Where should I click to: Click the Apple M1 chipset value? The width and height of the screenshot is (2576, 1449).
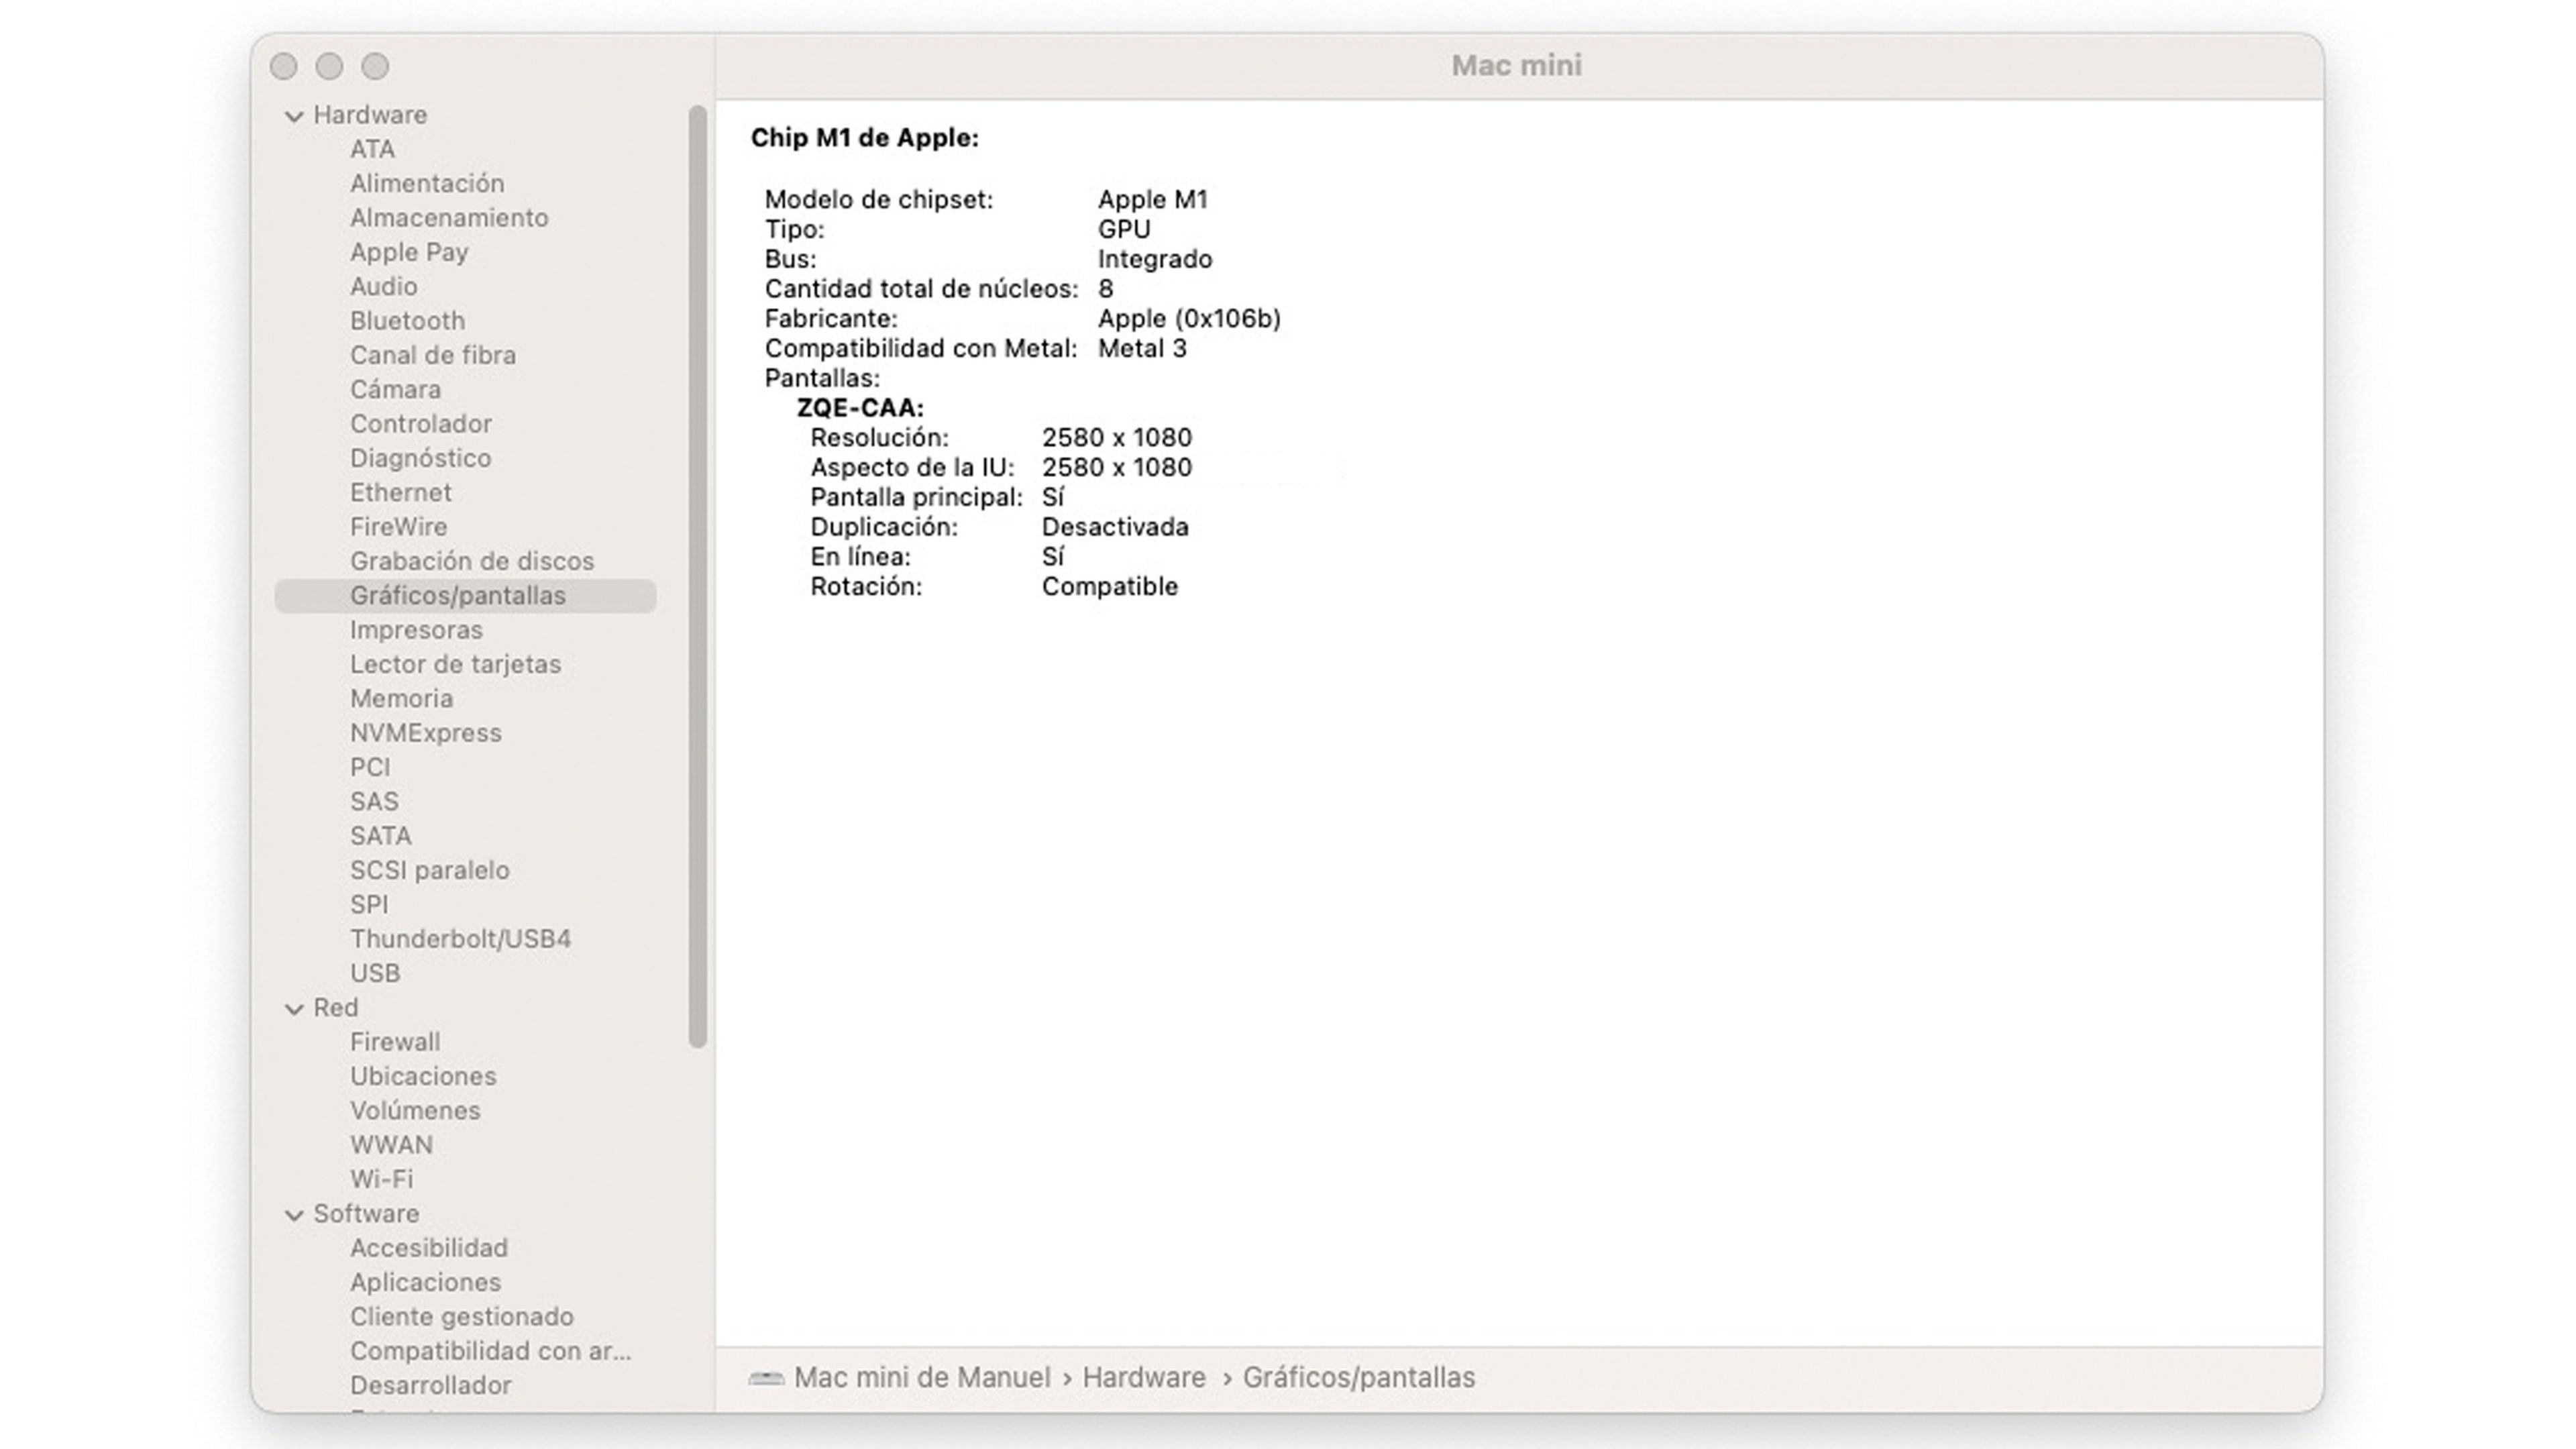coord(1153,200)
